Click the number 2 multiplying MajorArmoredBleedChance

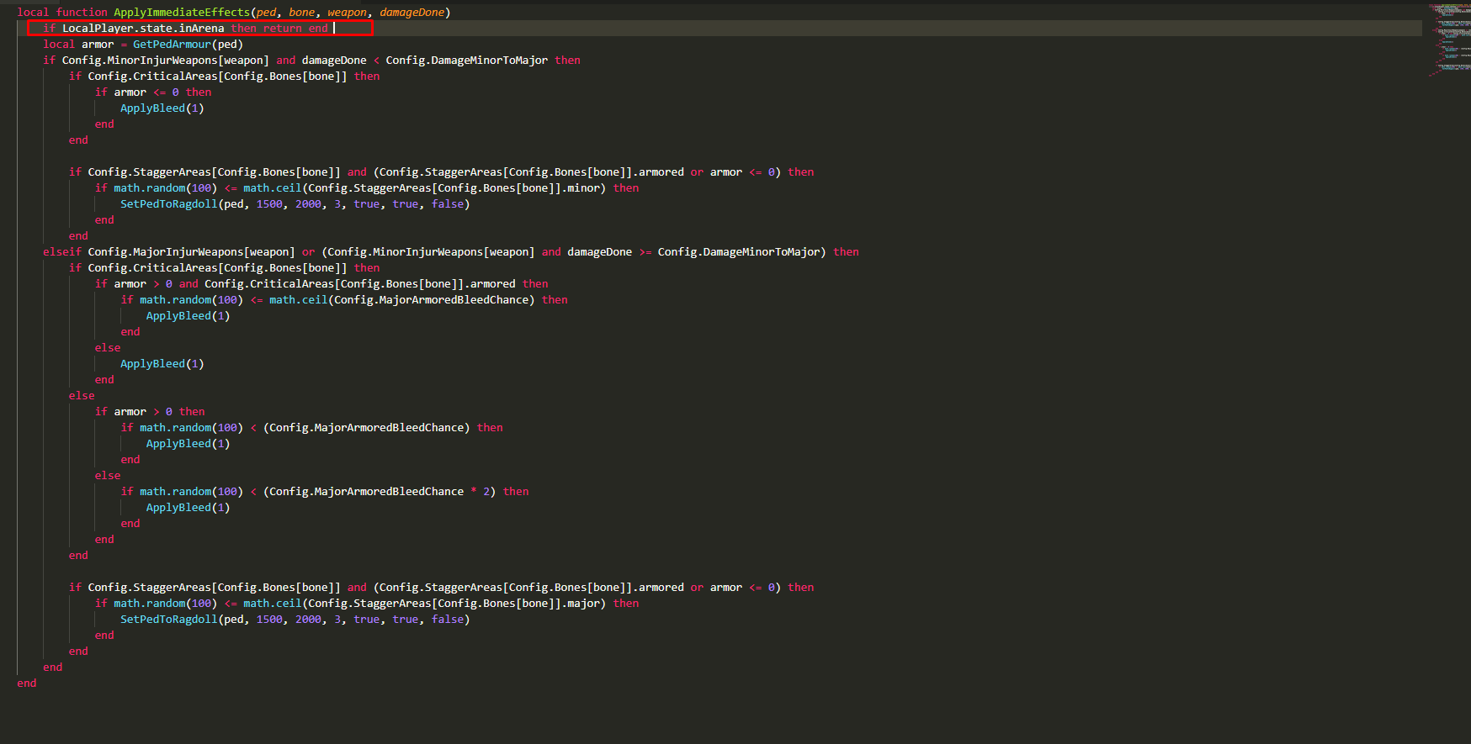click(486, 492)
